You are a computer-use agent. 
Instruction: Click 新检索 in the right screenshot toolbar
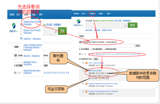tap(76, 13)
